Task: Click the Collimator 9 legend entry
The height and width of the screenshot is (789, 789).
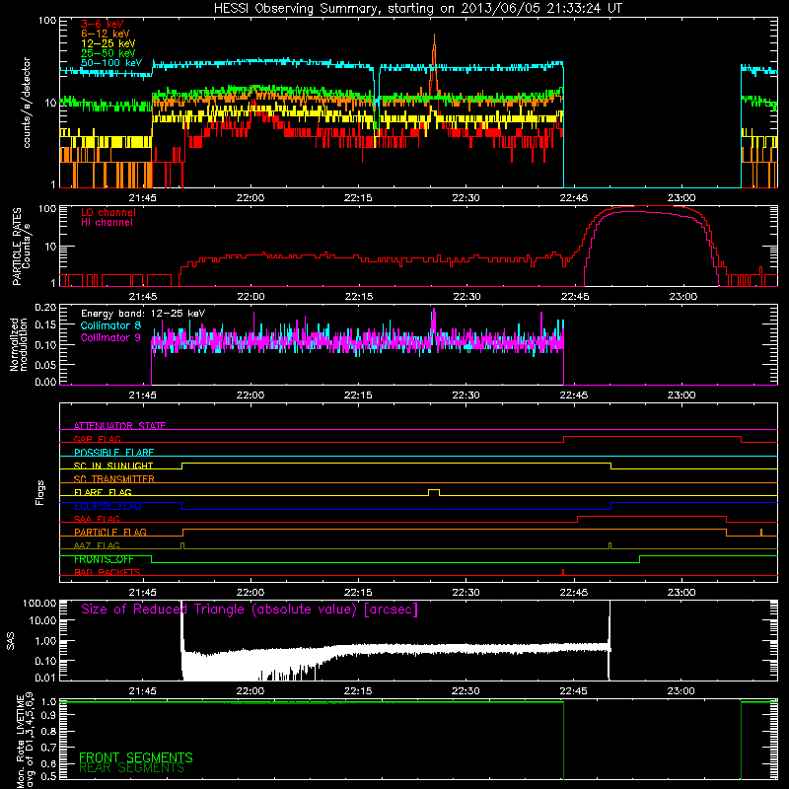Action: click(x=110, y=337)
